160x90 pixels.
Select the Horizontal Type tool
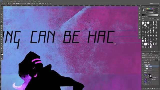[x=1, y=41]
